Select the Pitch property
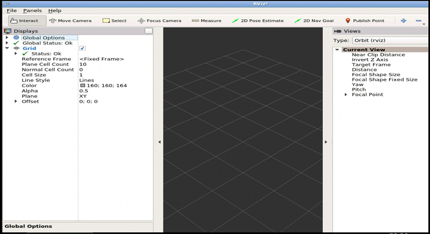This screenshot has height=234, width=430. tap(359, 89)
